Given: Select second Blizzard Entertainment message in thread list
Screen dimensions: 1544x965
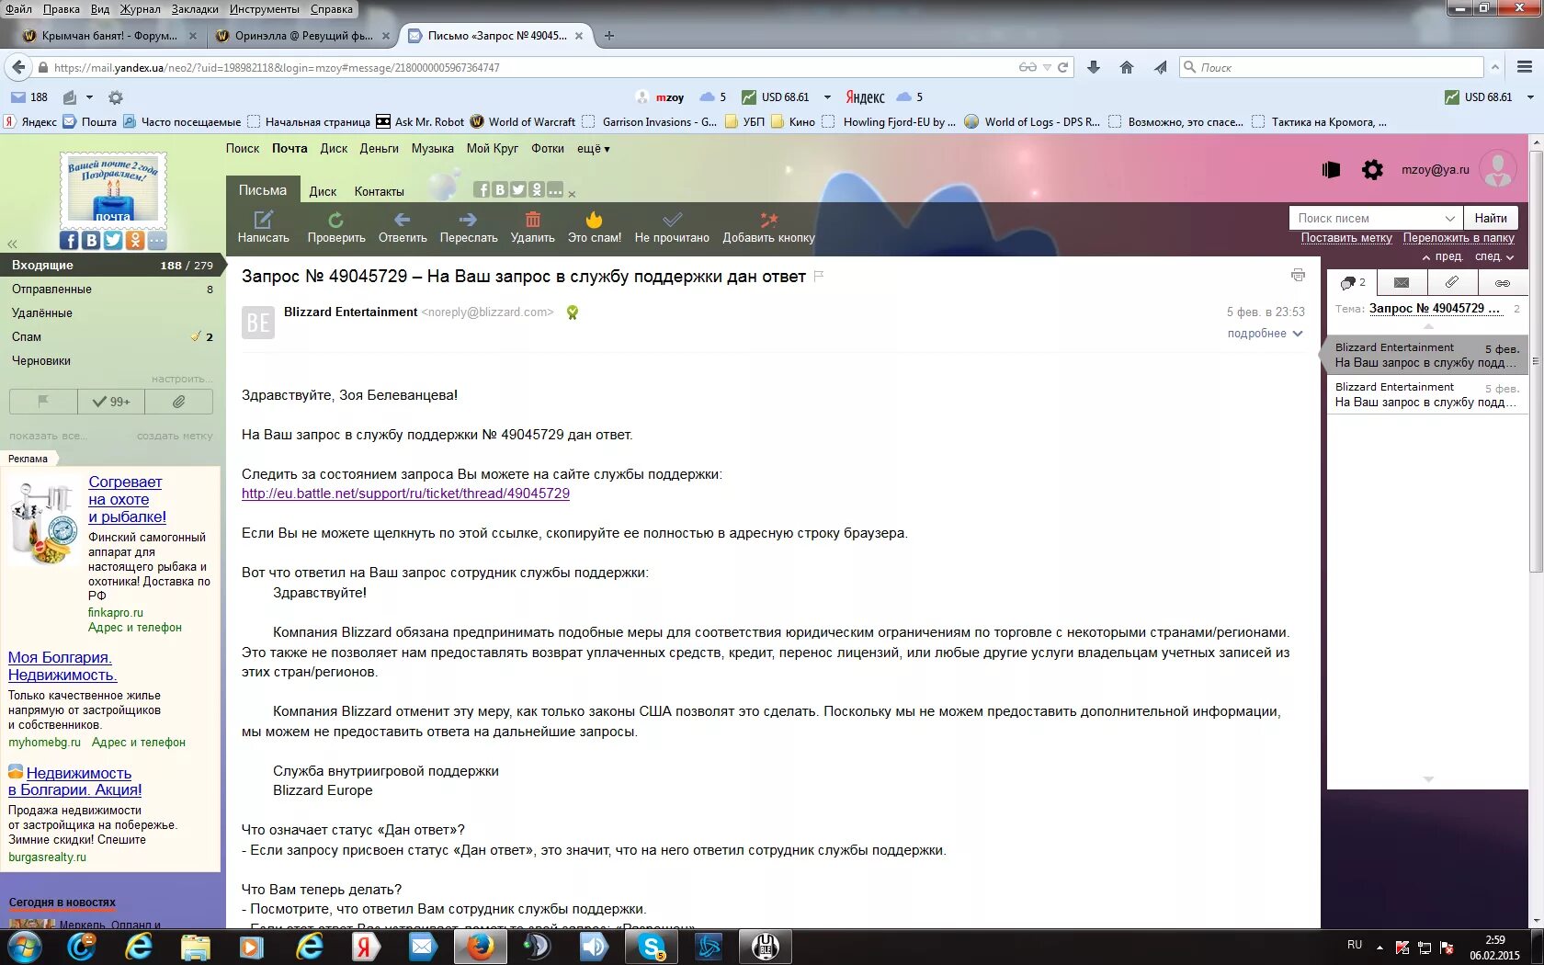Looking at the screenshot, I should coord(1427,394).
